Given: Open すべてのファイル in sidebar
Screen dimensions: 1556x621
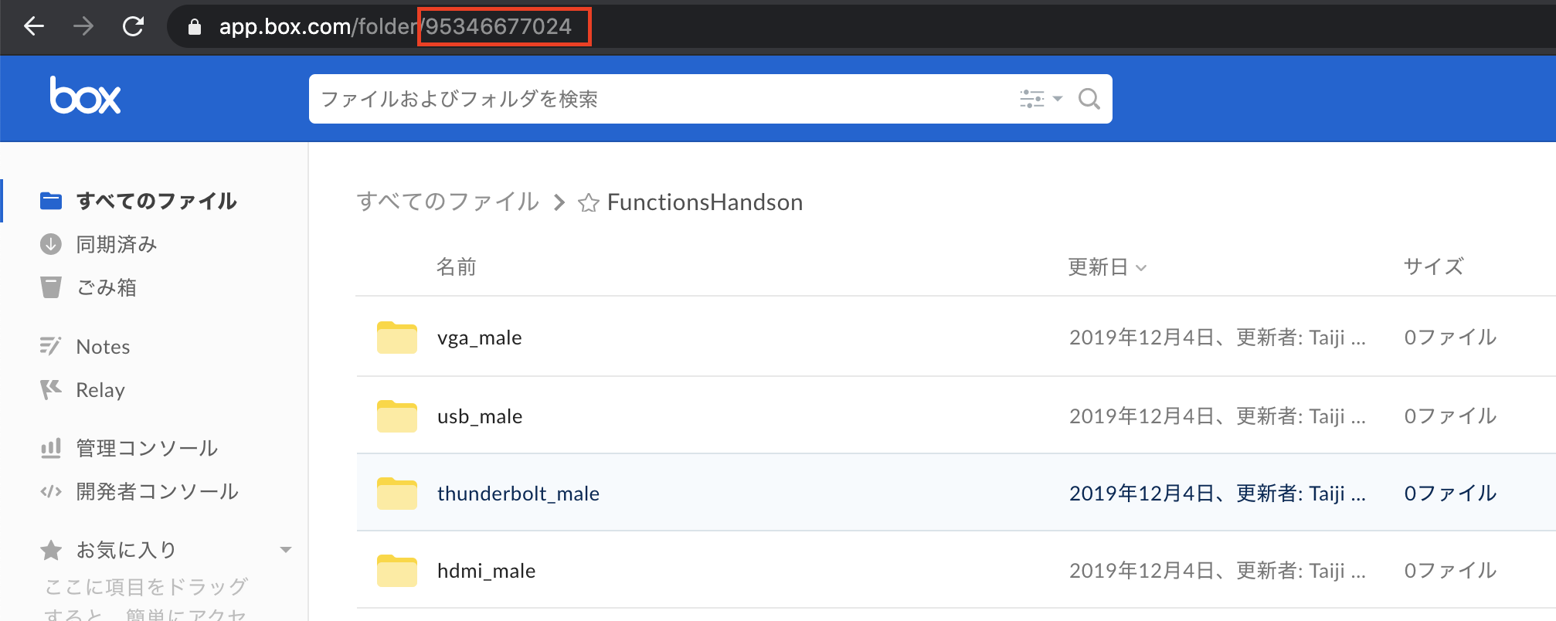Looking at the screenshot, I should click(x=156, y=201).
